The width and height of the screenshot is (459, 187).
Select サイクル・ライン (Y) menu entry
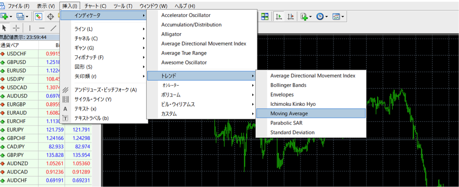(x=104, y=99)
